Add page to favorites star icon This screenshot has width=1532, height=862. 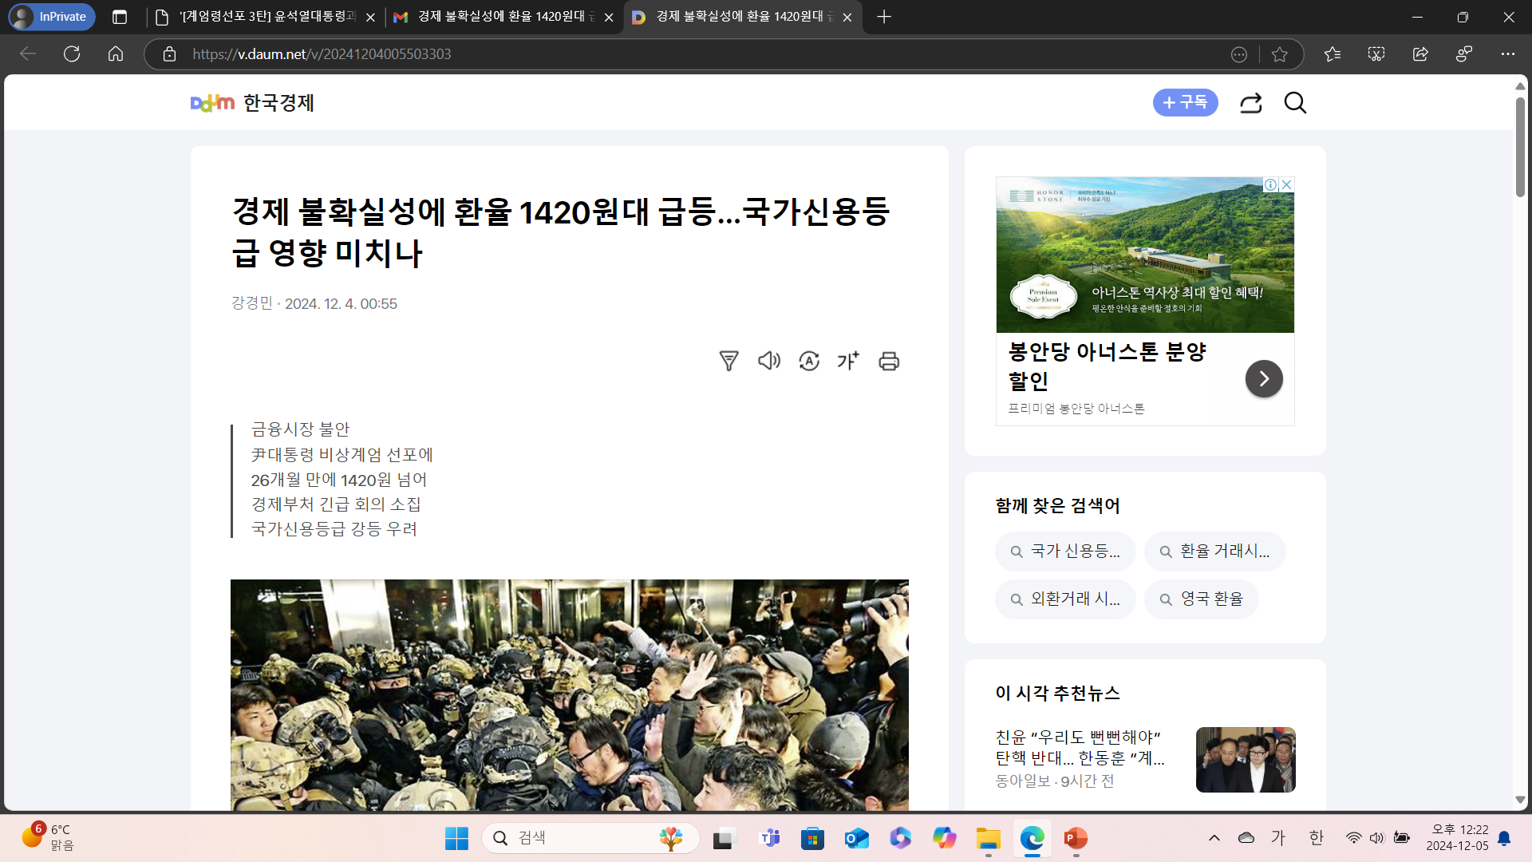[1280, 54]
